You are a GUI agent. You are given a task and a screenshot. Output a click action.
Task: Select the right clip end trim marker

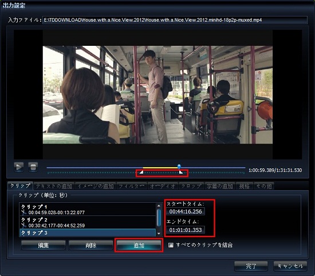(x=181, y=172)
